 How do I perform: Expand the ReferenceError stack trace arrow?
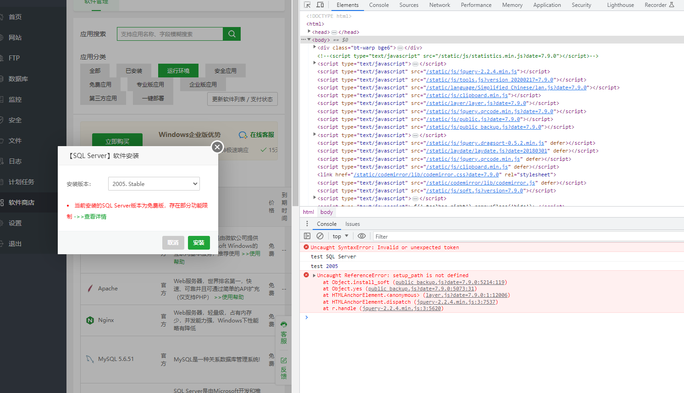(x=314, y=275)
